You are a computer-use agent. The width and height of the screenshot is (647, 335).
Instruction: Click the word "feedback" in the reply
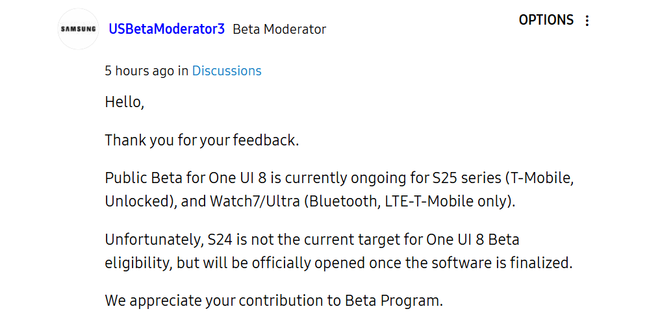pos(264,140)
